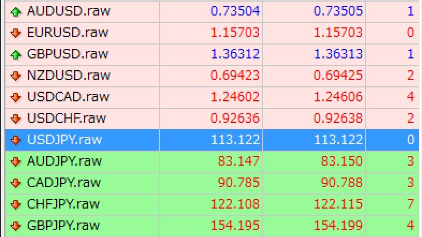The width and height of the screenshot is (422, 237).
Task: Select the AUDJPY.raw symbol name
Action: [64, 161]
